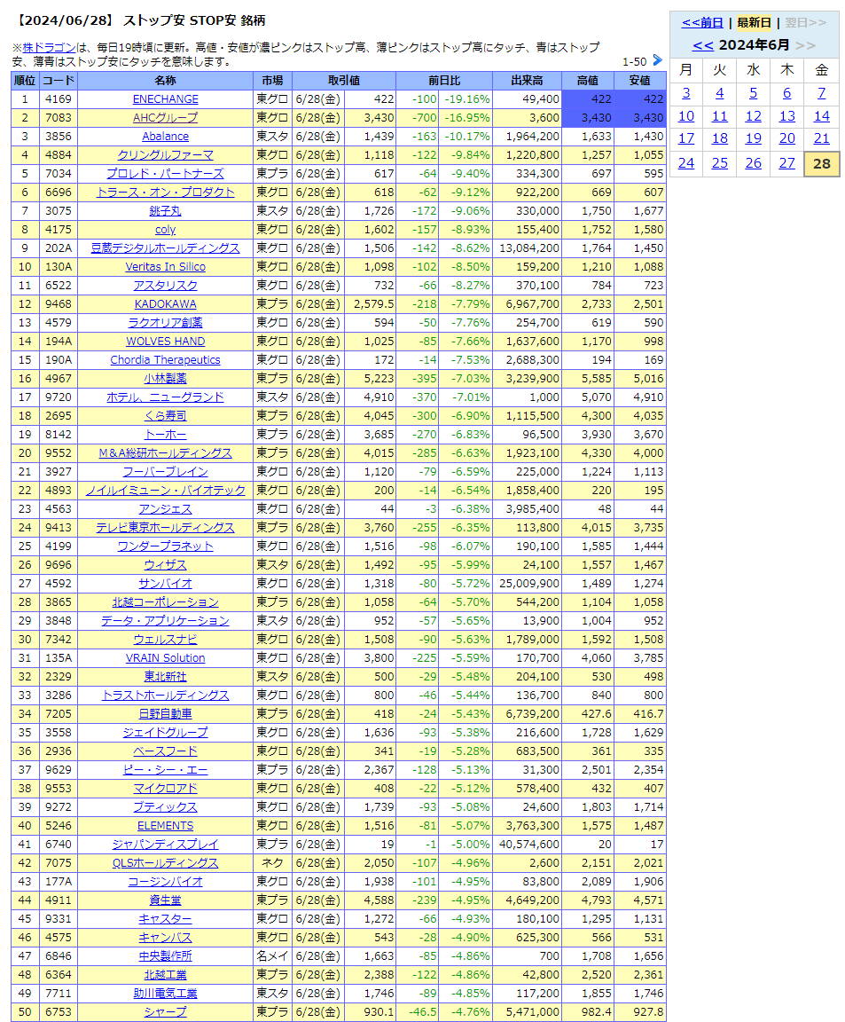The width and height of the screenshot is (845, 1022).
Task: Click volume value 25,009,900
Action: pyautogui.click(x=529, y=584)
